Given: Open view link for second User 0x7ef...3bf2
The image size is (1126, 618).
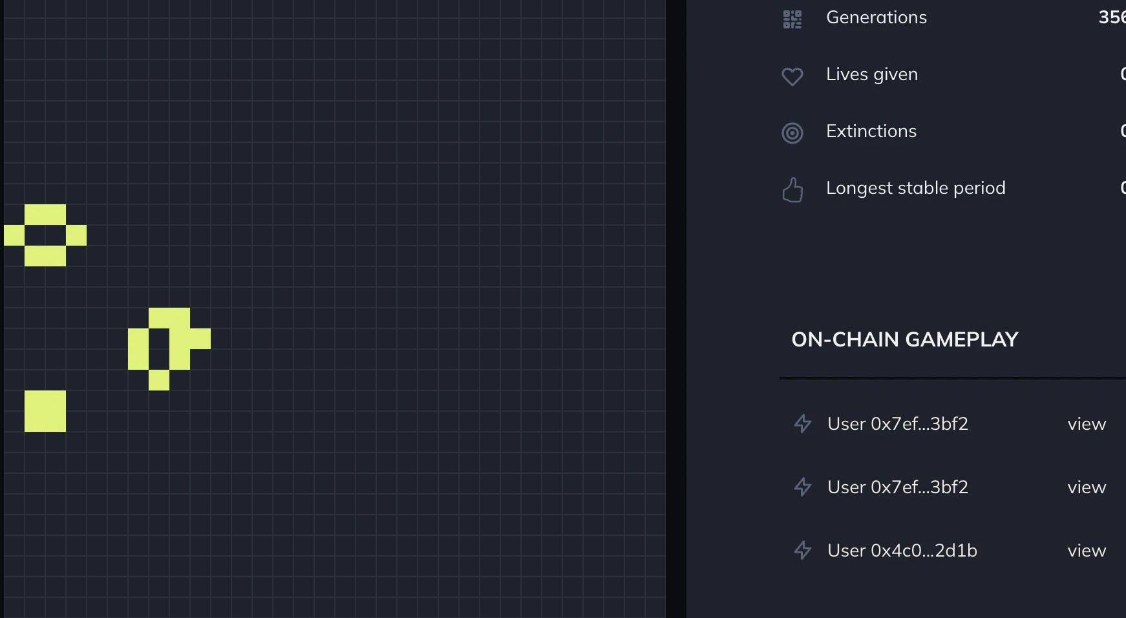Looking at the screenshot, I should (x=1086, y=487).
